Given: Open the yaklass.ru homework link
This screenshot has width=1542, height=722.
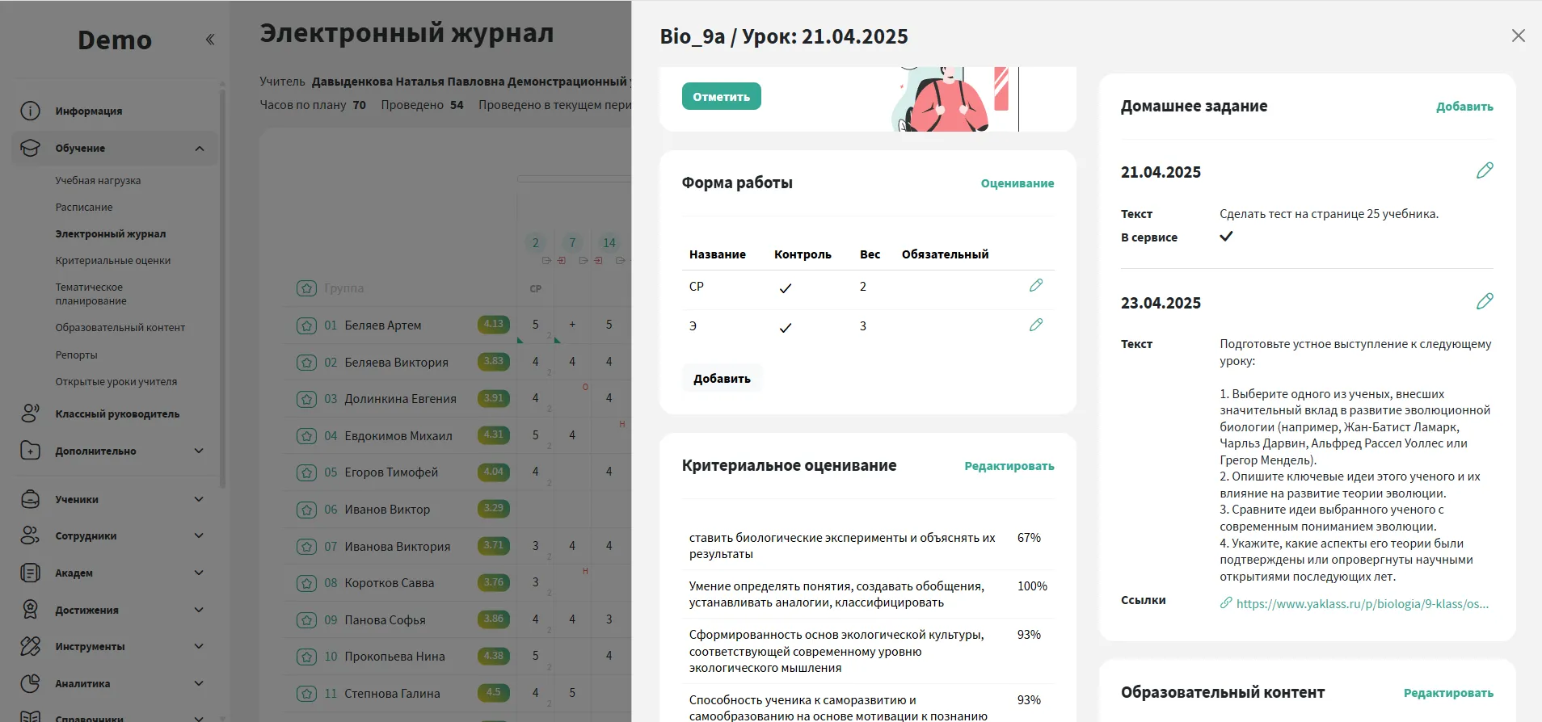Looking at the screenshot, I should (x=1362, y=603).
